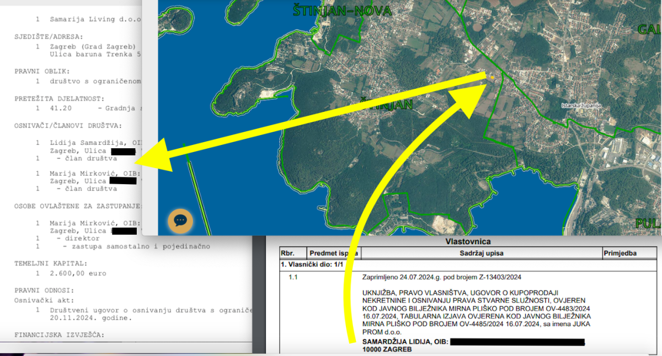Select the Primjedba column header
The width and height of the screenshot is (662, 356).
[620, 253]
